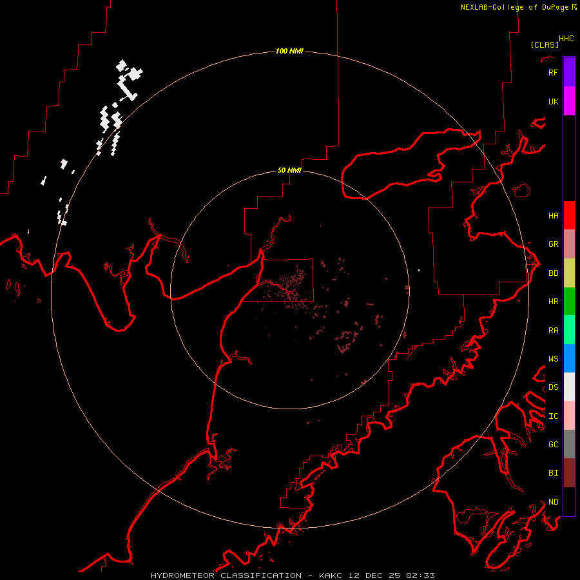Click the UK magenta legend swatch
The height and width of the screenshot is (580, 580).
[569, 101]
